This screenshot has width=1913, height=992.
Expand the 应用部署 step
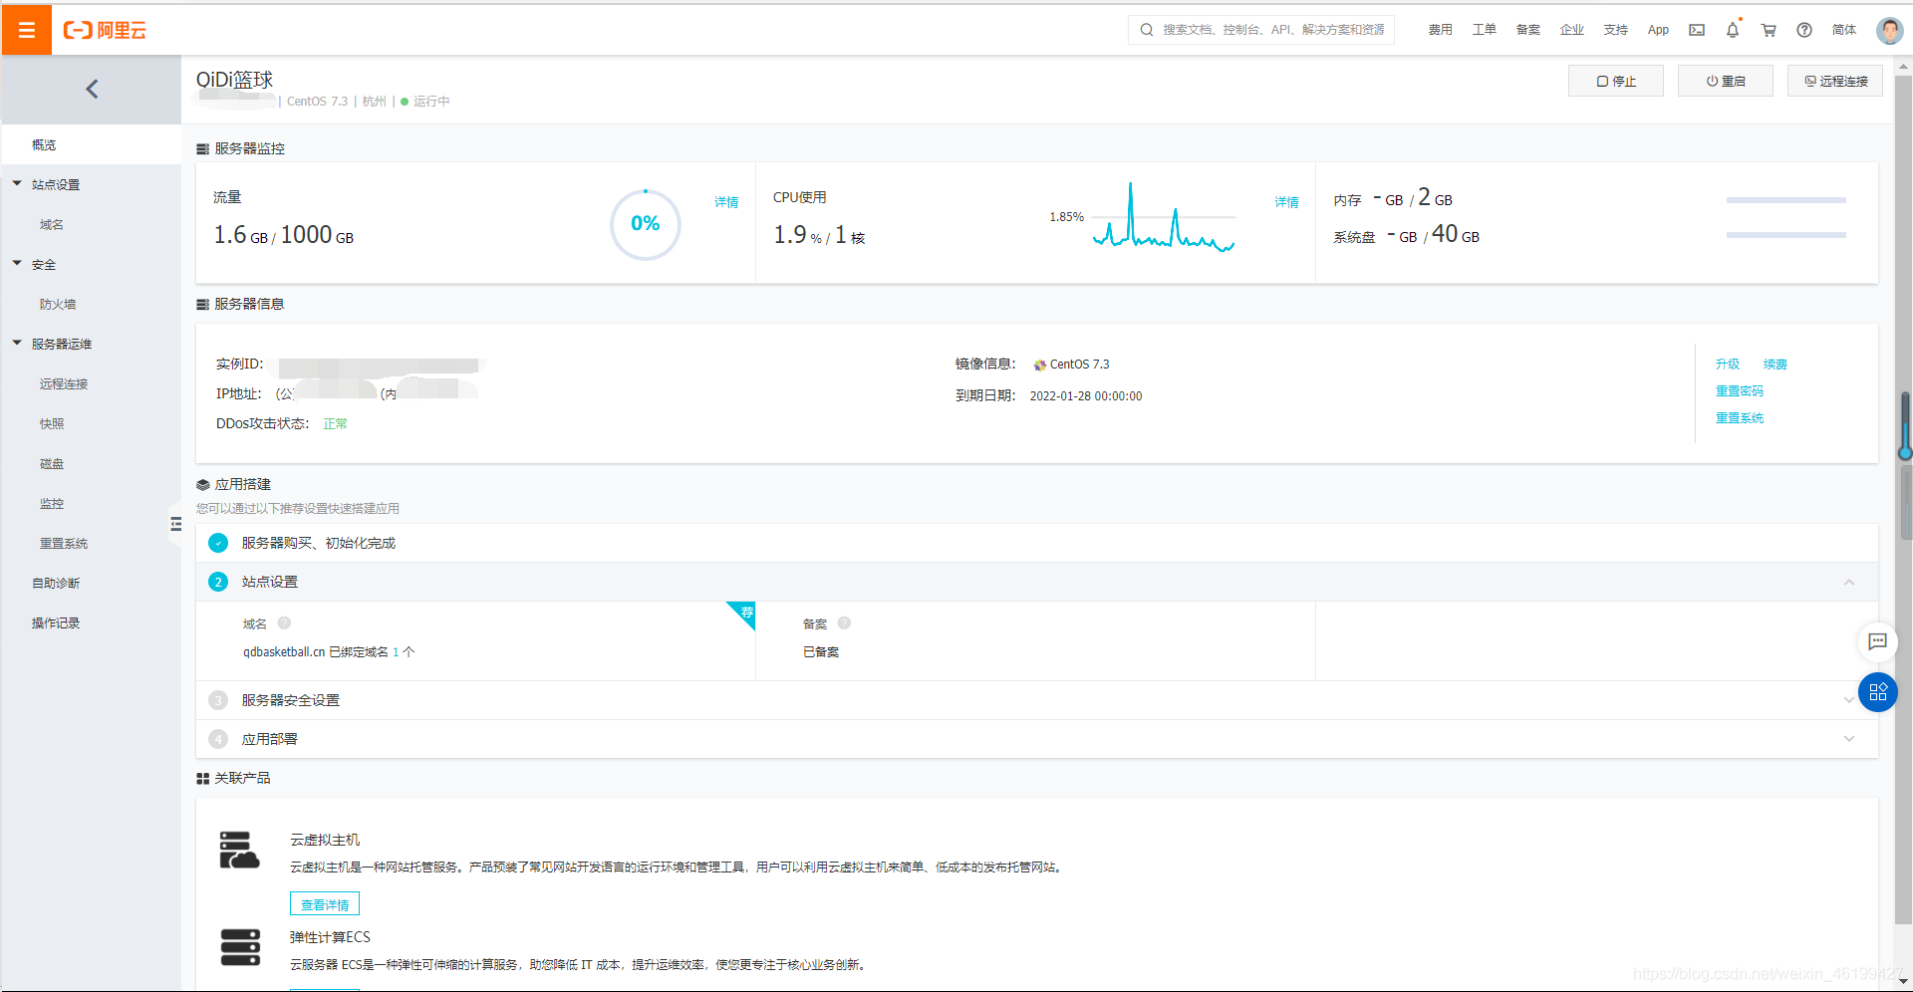point(1849,739)
